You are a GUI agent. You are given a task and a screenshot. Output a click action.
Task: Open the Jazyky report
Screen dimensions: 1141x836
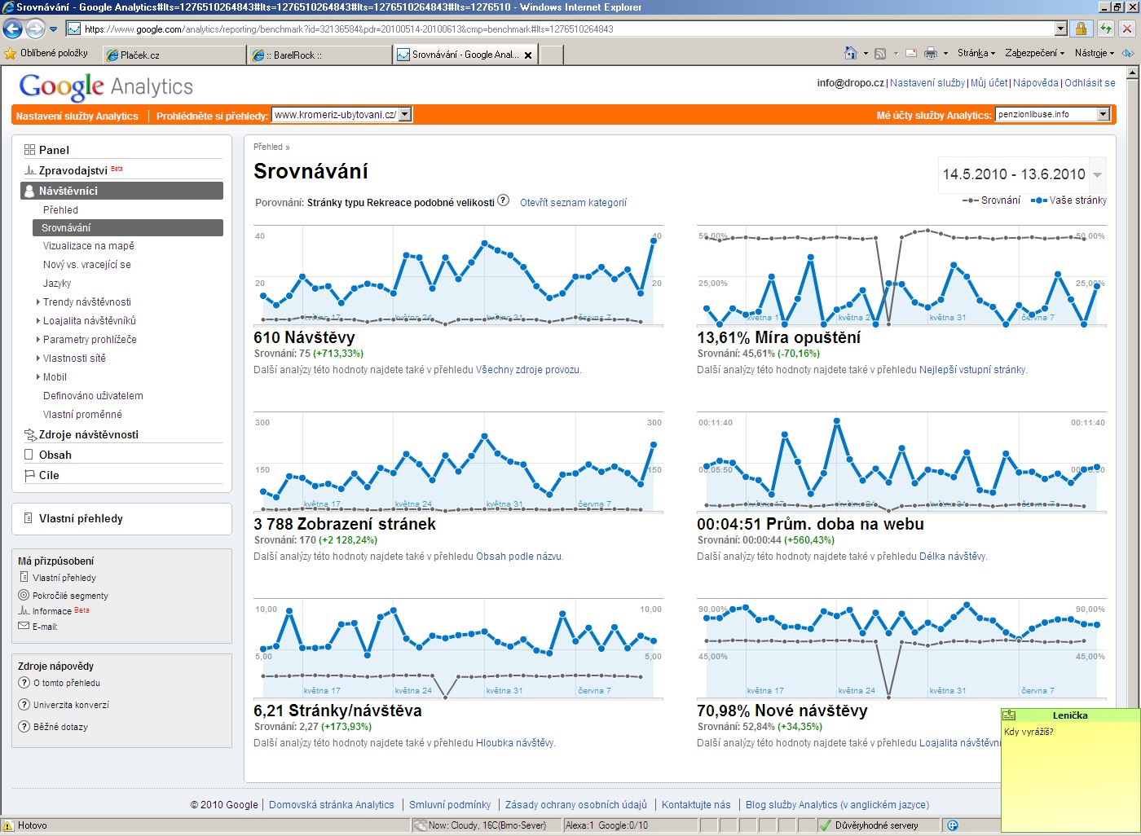pyautogui.click(x=57, y=284)
